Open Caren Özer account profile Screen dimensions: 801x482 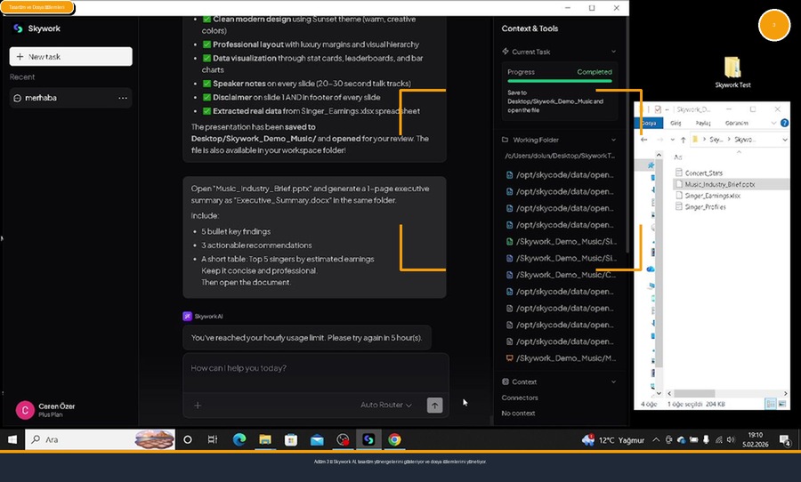click(x=53, y=410)
